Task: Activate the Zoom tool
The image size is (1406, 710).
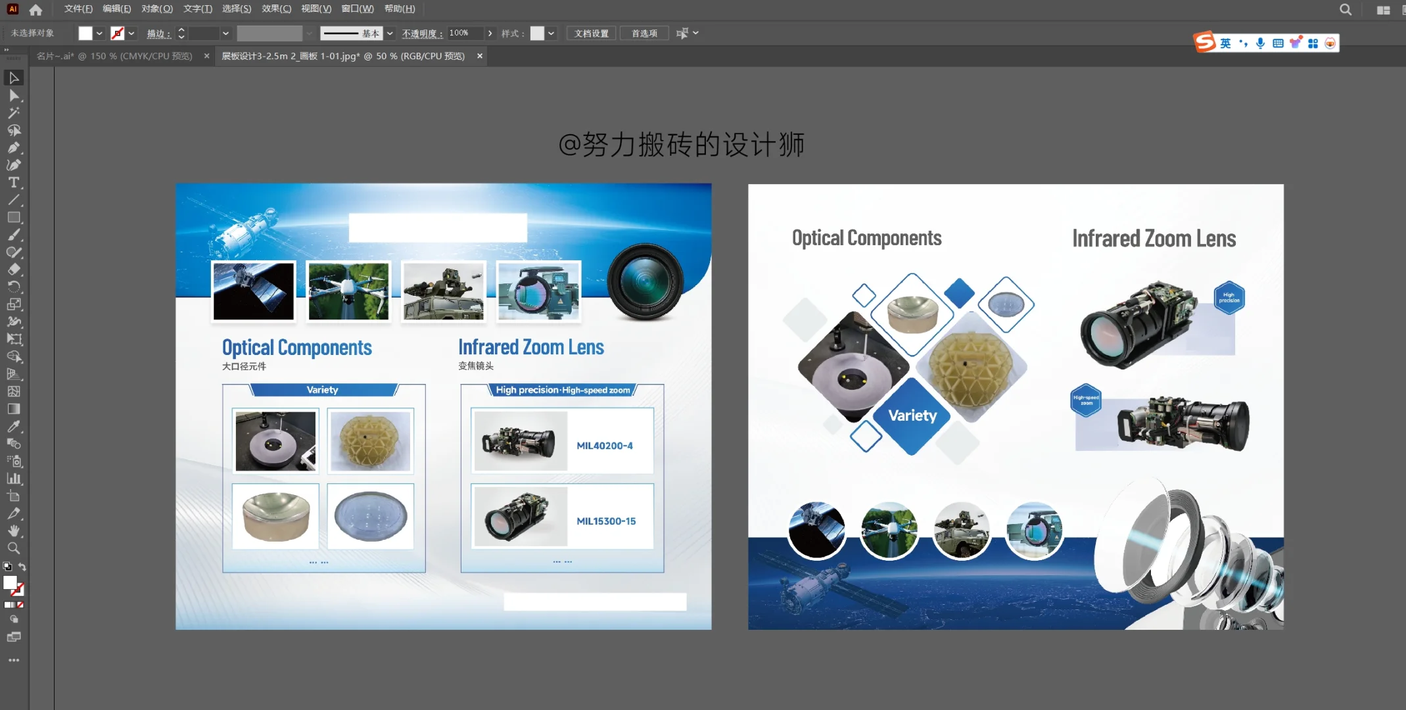Action: [14, 548]
